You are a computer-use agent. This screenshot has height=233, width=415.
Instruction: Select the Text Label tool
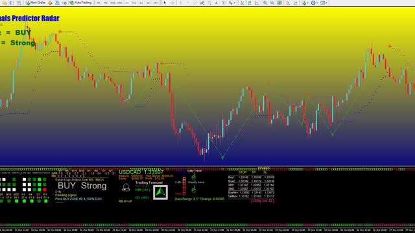point(224,3)
